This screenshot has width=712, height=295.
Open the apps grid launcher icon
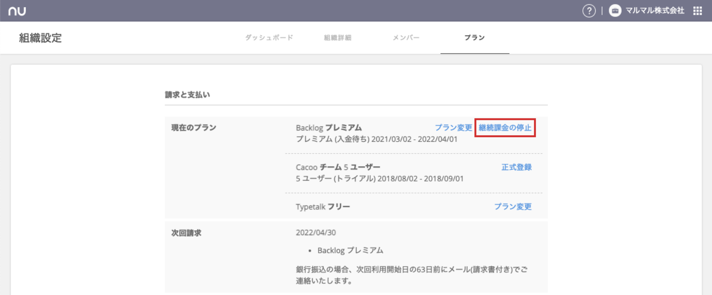pyautogui.click(x=697, y=11)
